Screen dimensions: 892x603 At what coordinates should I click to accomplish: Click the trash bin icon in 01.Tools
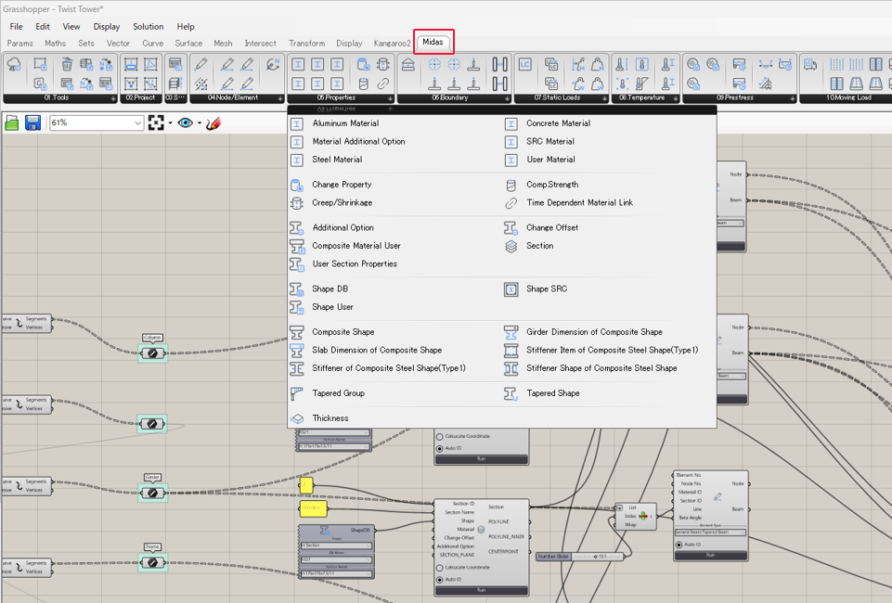[67, 64]
